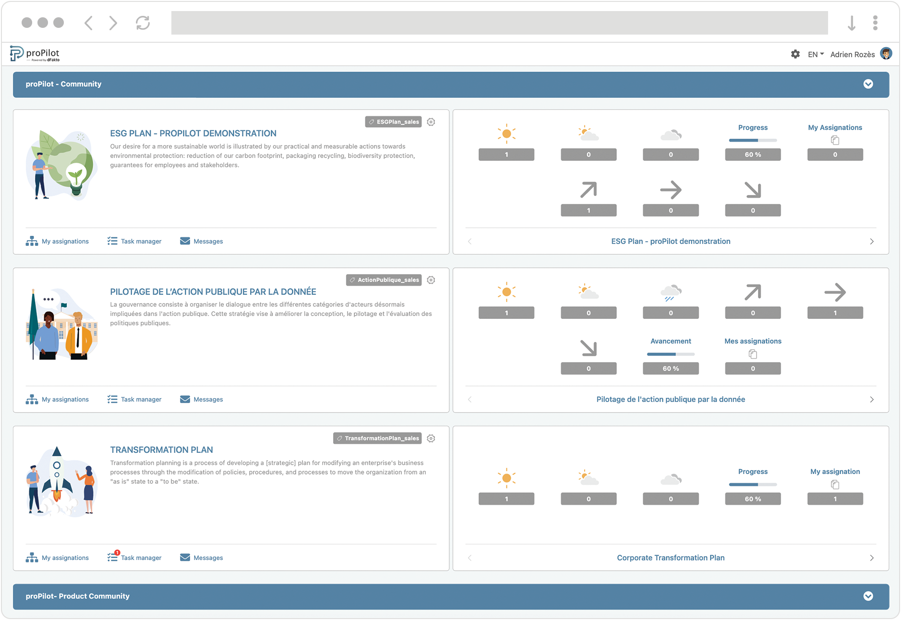This screenshot has height=621, width=902.
Task: Click Adrien Rozès's profile avatar
Action: [887, 53]
